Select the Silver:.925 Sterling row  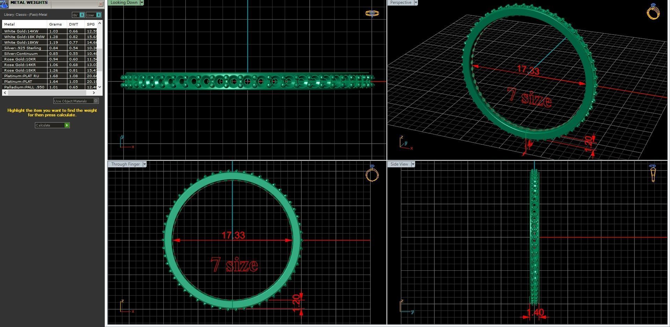click(50, 48)
